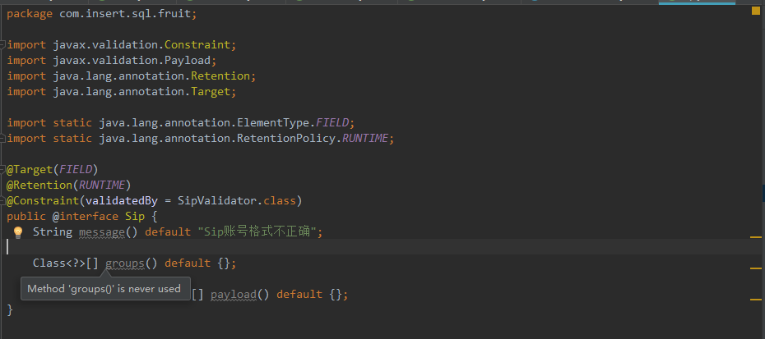Click fold end marker beside RetentionPolicy.RUNTIME import
Viewport: 765px width, 339px height.
click(2, 139)
